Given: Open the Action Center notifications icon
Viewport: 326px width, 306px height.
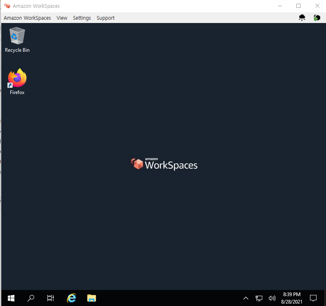Looking at the screenshot, I should click(313, 298).
